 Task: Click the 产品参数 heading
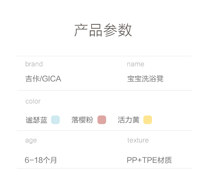tap(103, 30)
